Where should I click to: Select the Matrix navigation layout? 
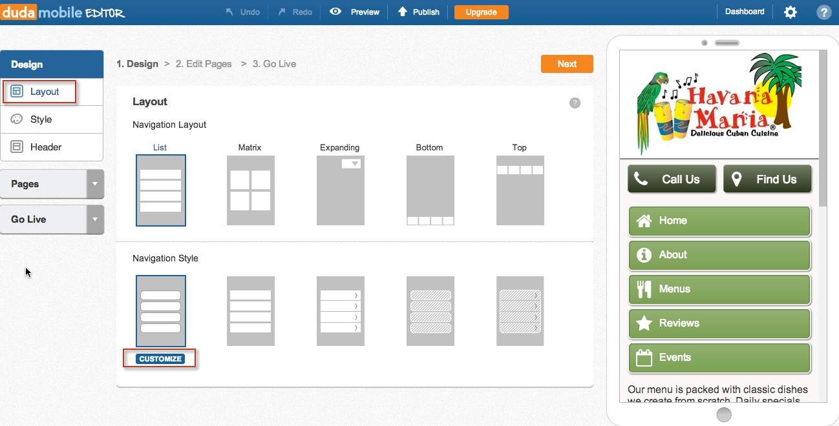tap(251, 190)
